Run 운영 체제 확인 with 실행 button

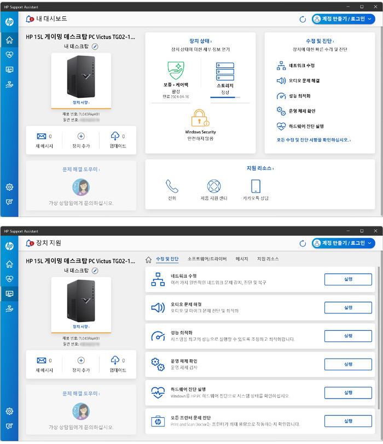348,364
